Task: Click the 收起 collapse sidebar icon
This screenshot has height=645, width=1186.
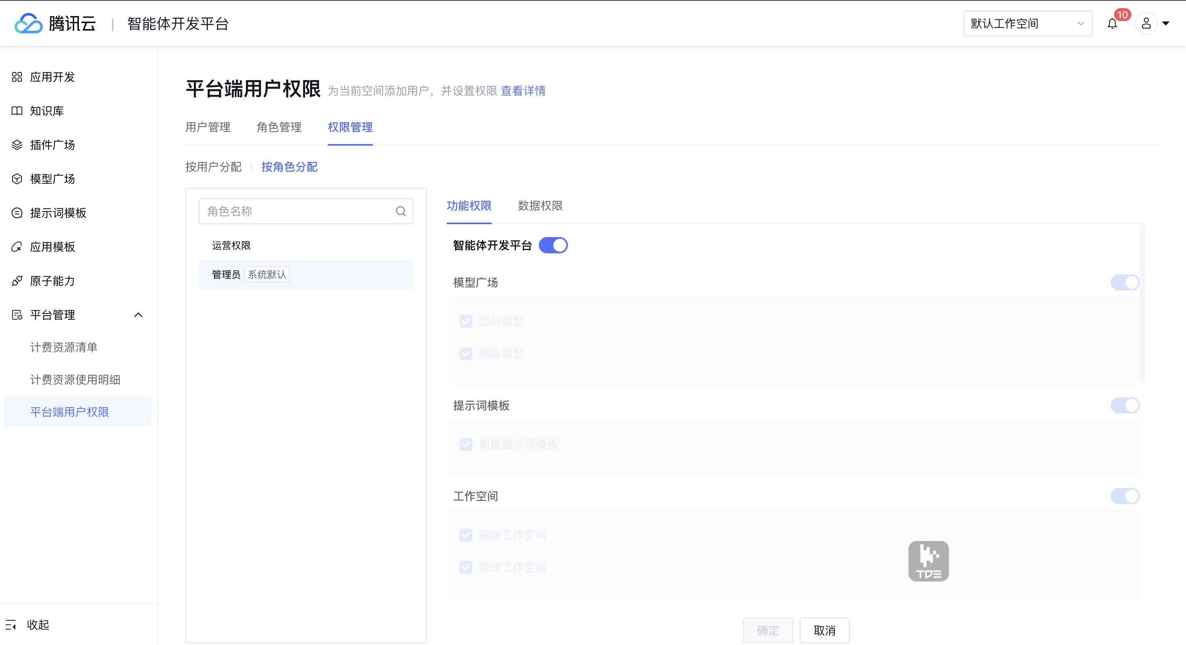Action: tap(11, 625)
